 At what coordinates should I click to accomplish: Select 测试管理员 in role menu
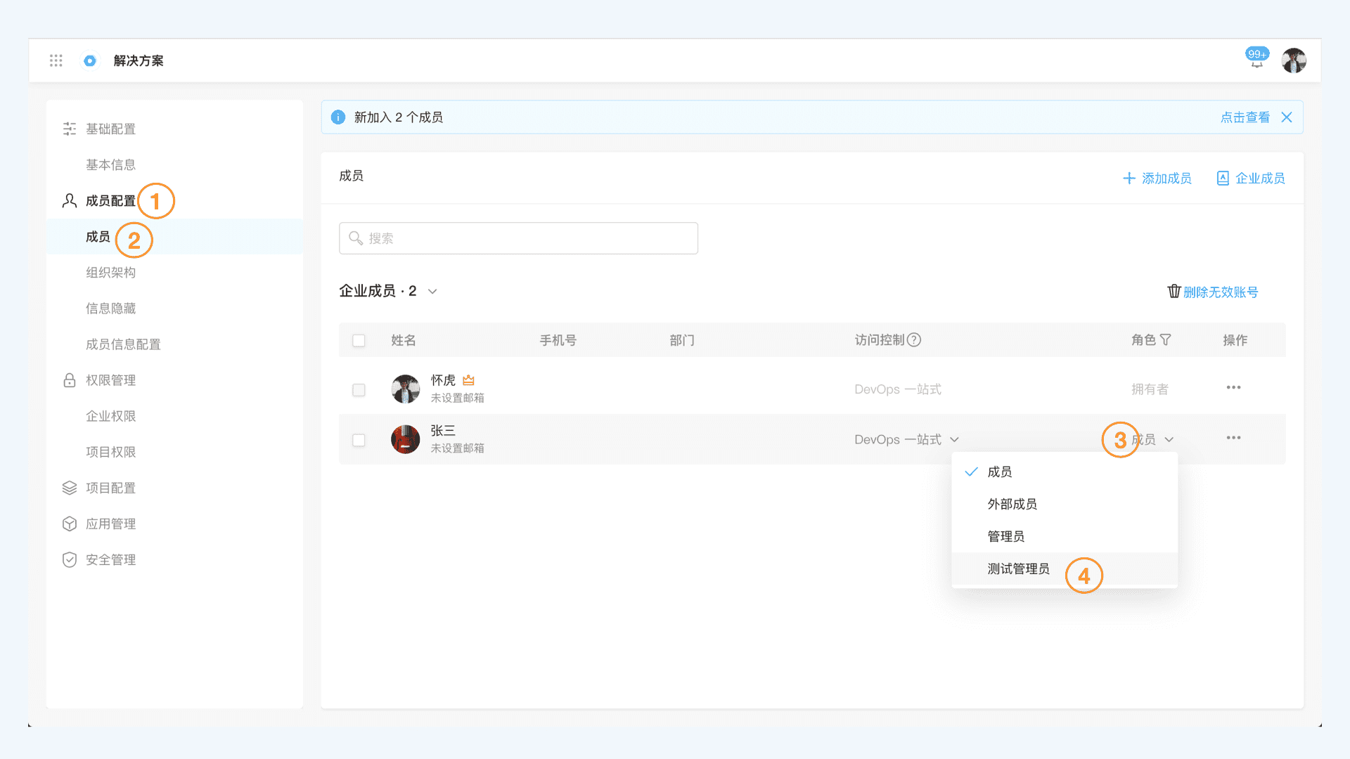coord(1018,569)
